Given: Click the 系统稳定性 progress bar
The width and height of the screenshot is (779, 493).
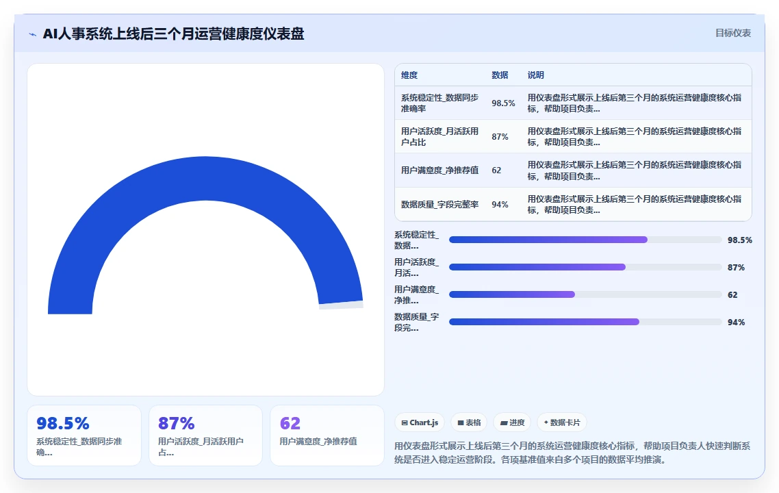Looking at the screenshot, I should click(x=585, y=240).
